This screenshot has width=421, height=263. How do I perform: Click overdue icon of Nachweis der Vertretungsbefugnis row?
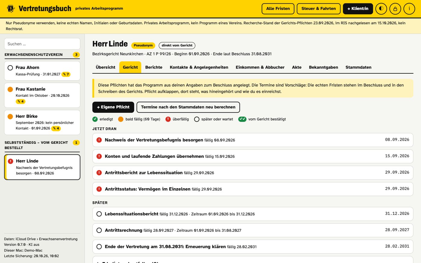(x=99, y=140)
